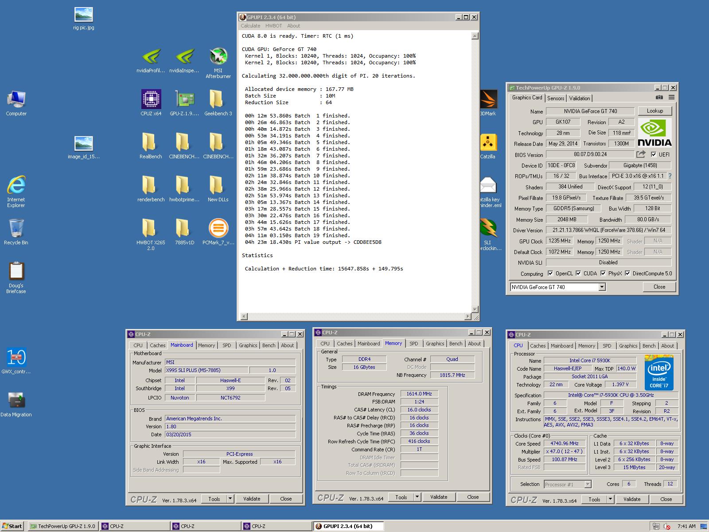Expand the NVIDIA GeForce GT 740 GPU dropdown
This screenshot has height=532, width=709.
pos(602,287)
